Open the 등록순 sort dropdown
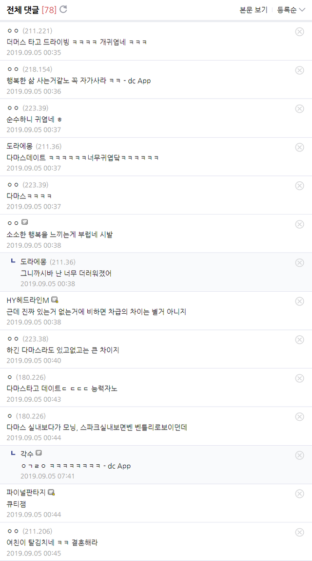This screenshot has width=312, height=561. pos(291,10)
